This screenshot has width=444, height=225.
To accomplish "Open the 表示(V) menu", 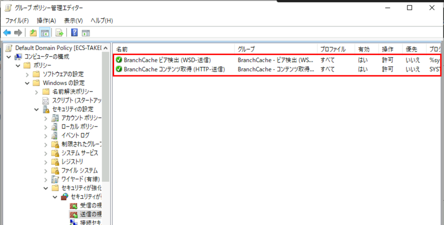I will point(73,21).
